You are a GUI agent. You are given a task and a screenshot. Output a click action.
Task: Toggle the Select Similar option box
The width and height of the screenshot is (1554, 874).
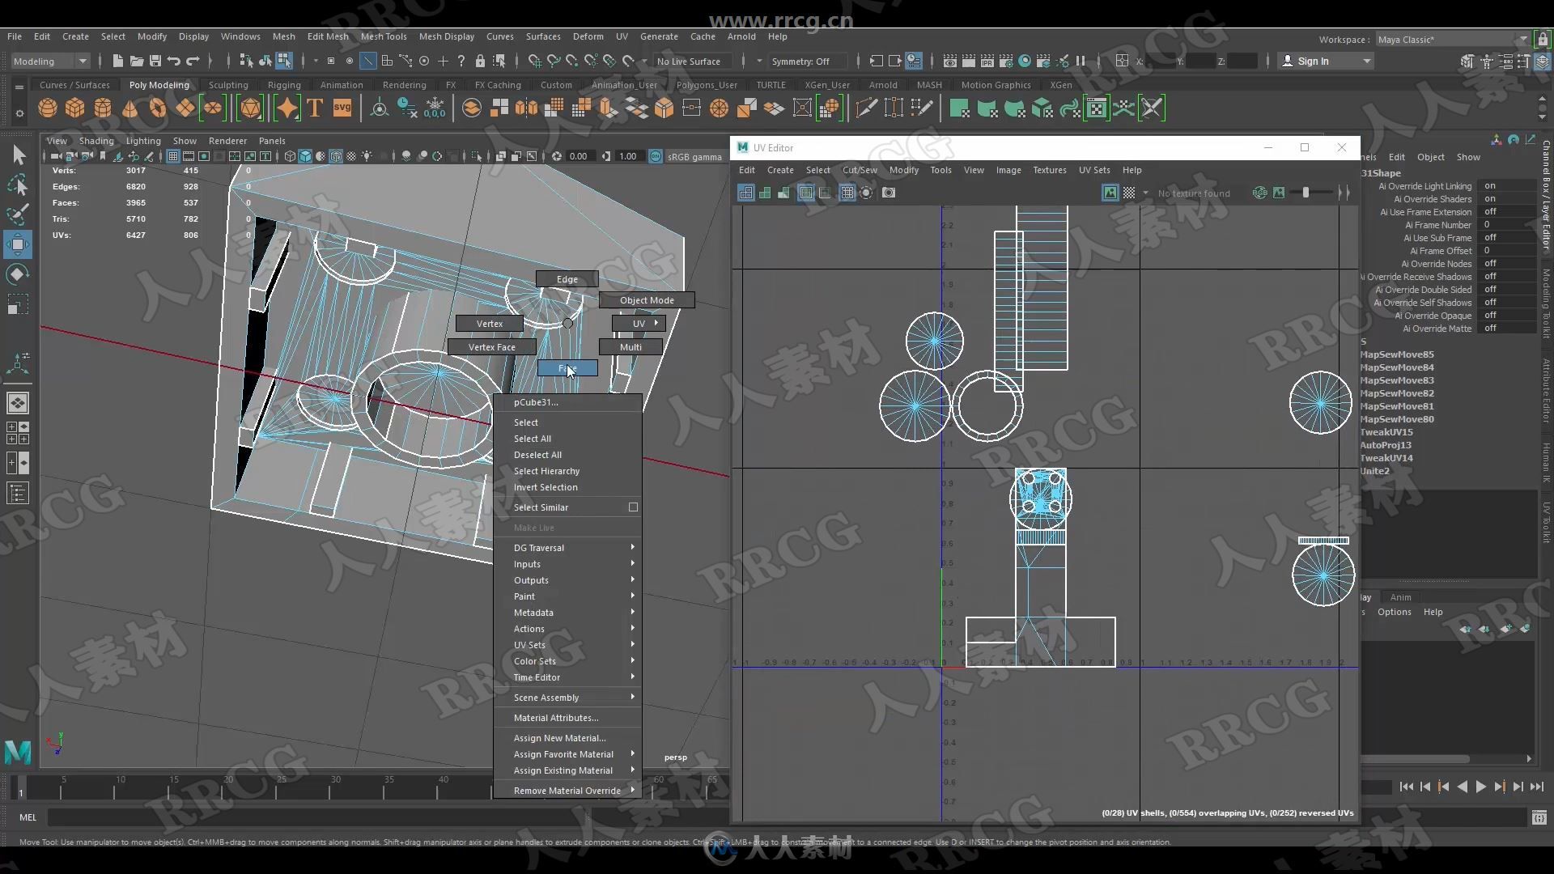tap(633, 507)
